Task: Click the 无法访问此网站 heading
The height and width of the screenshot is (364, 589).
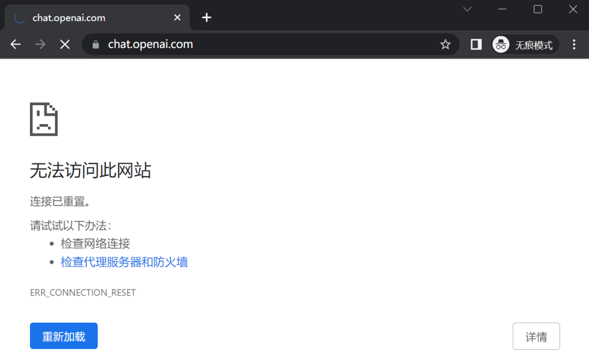Action: click(91, 170)
